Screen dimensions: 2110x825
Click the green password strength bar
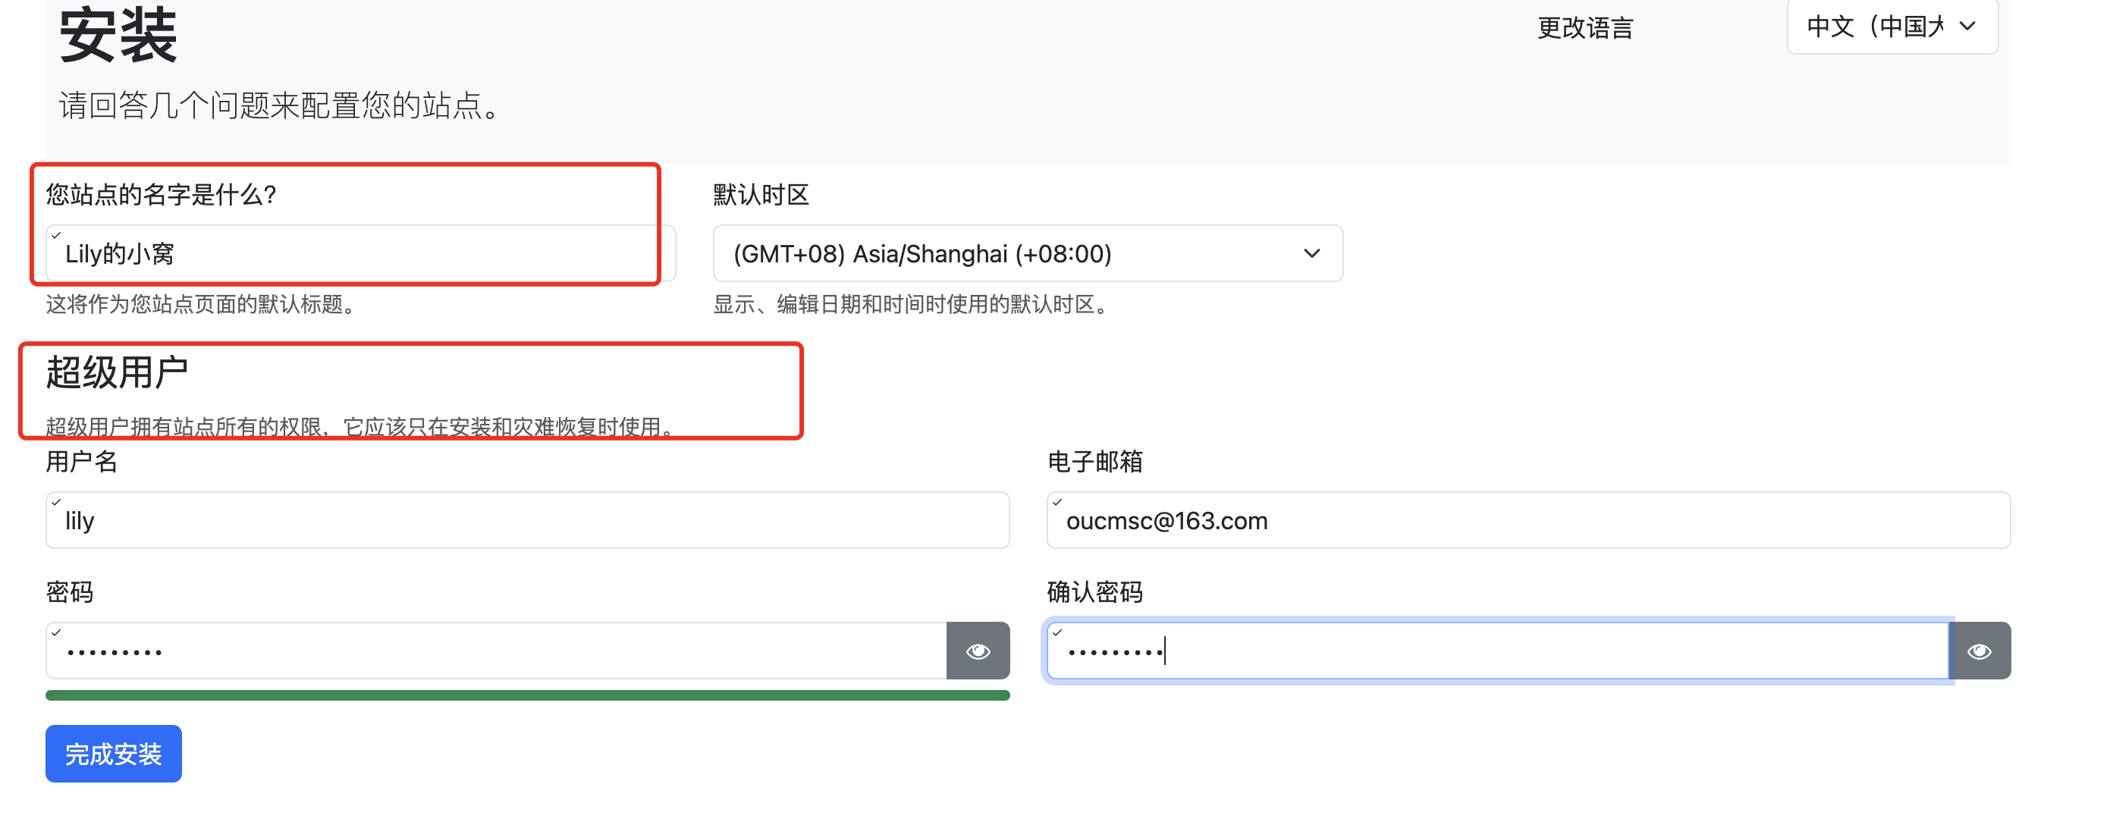(526, 695)
